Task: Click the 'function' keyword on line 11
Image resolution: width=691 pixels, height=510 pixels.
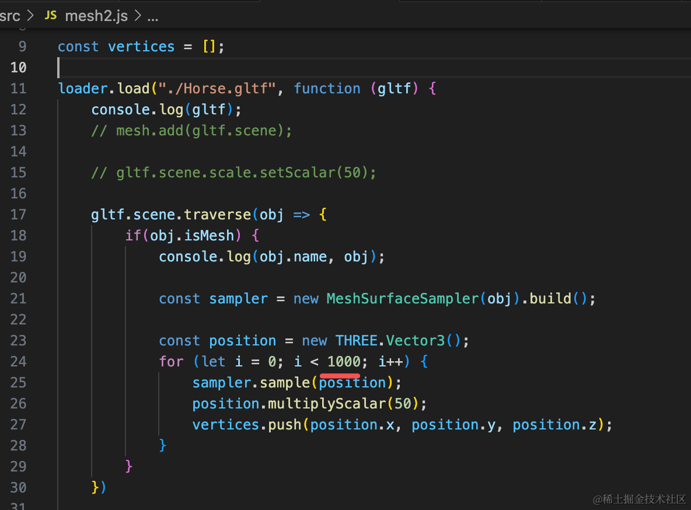Action: (x=327, y=89)
